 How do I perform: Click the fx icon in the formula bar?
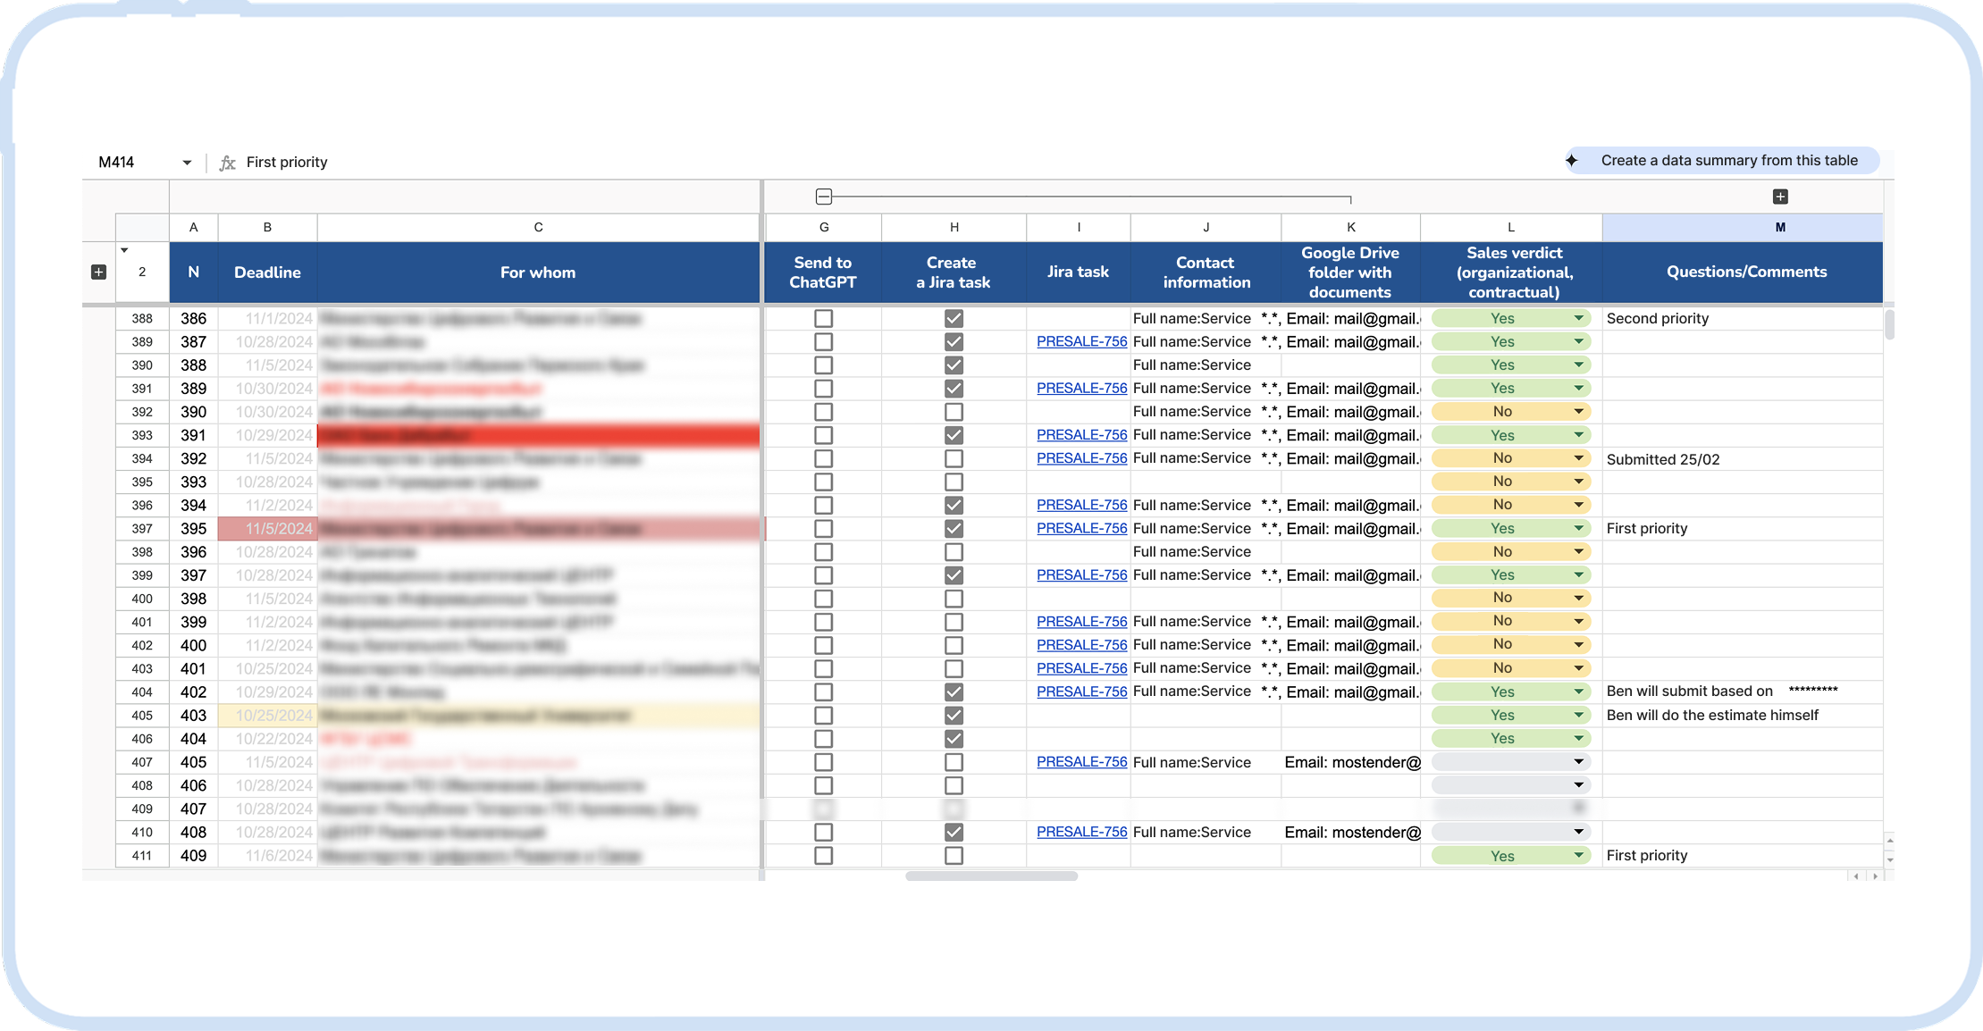pyautogui.click(x=228, y=162)
